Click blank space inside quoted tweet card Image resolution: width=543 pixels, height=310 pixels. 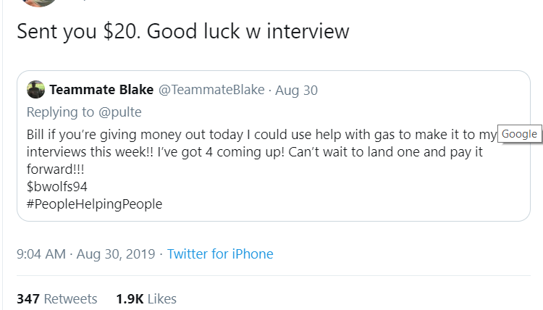pos(362,196)
